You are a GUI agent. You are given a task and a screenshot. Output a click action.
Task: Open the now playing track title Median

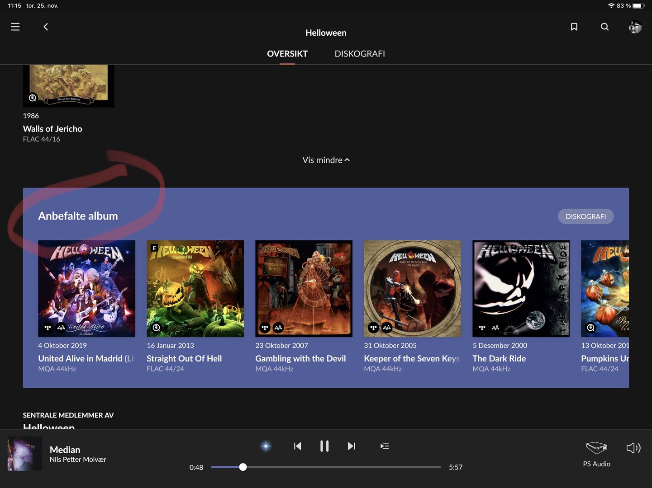[65, 450]
